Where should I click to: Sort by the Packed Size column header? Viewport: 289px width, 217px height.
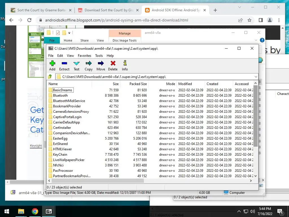pos(134,84)
